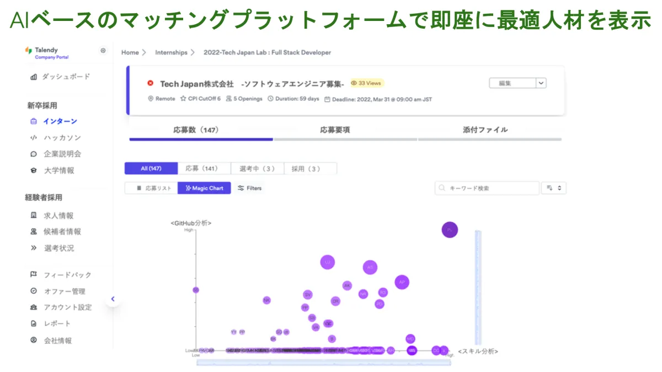Open 企業説明会 from the sidebar
This screenshot has height=372, width=662.
(x=62, y=154)
